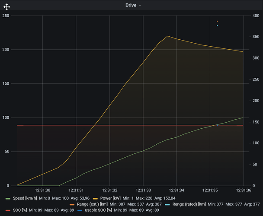Image resolution: width=263 pixels, height=216 pixels.
Task: Click Power legend 'Max: 220' value
Action: click(144, 198)
